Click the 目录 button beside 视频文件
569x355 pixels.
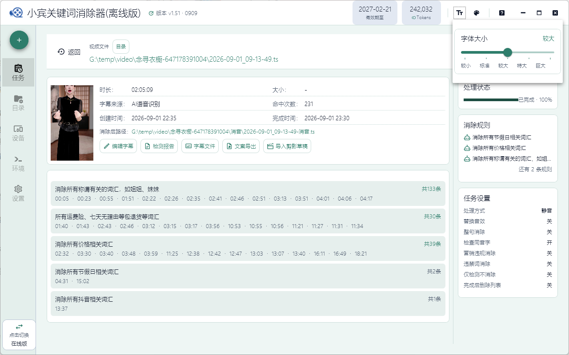121,47
